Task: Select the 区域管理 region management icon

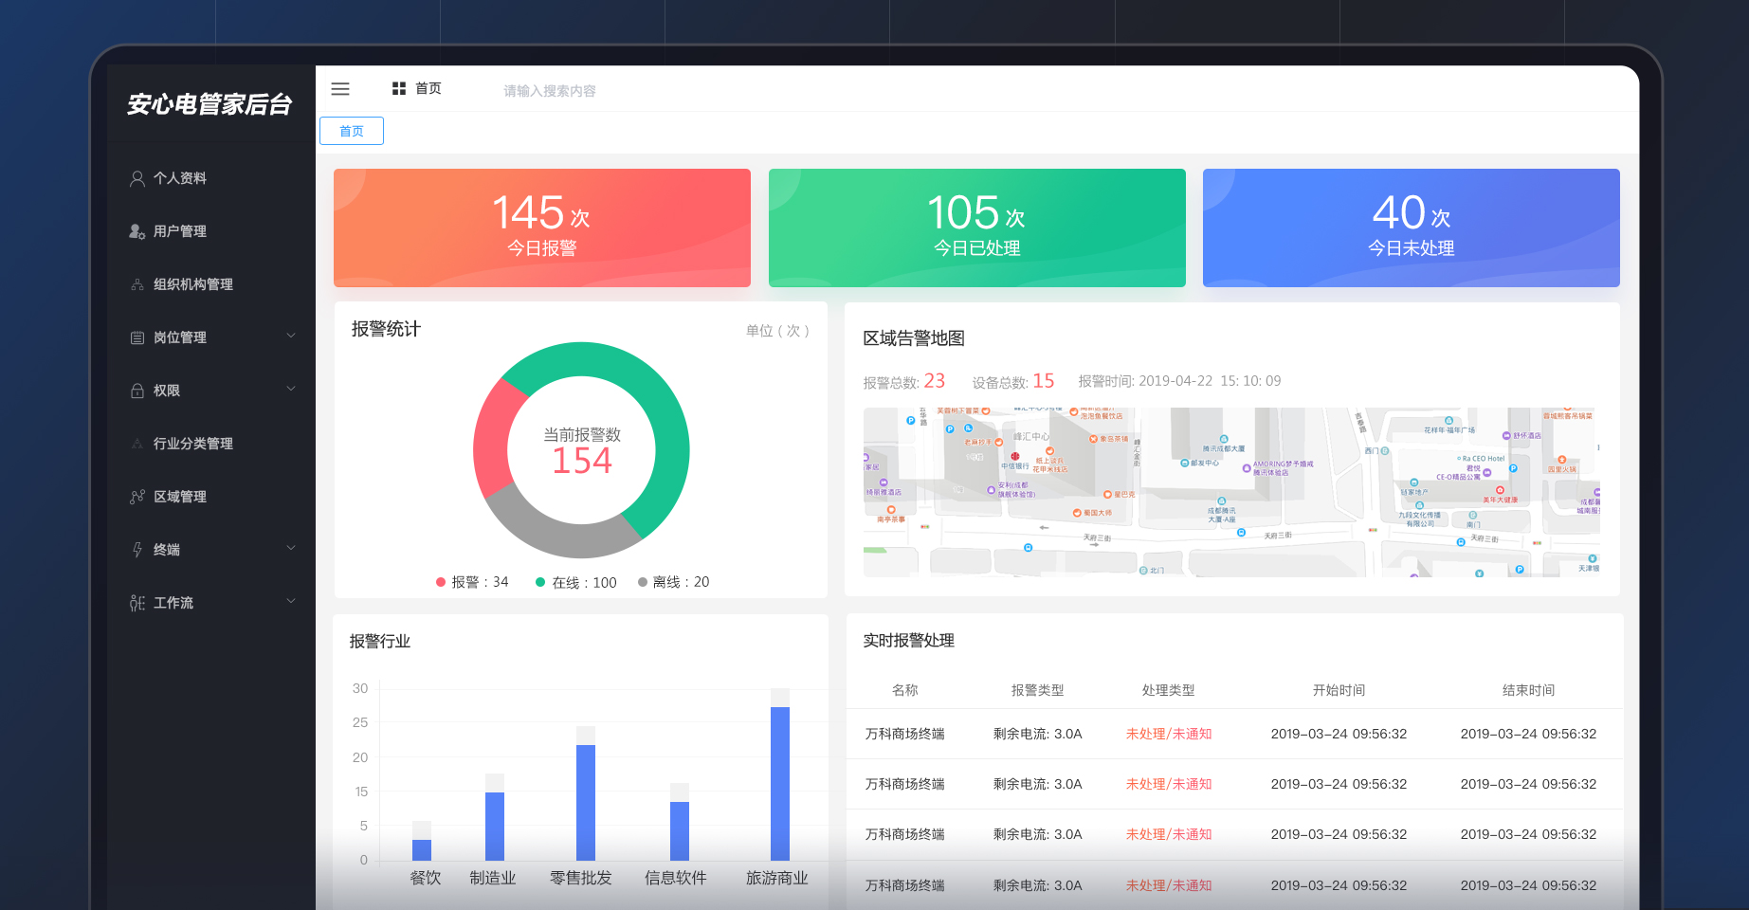Action: pyautogui.click(x=136, y=496)
